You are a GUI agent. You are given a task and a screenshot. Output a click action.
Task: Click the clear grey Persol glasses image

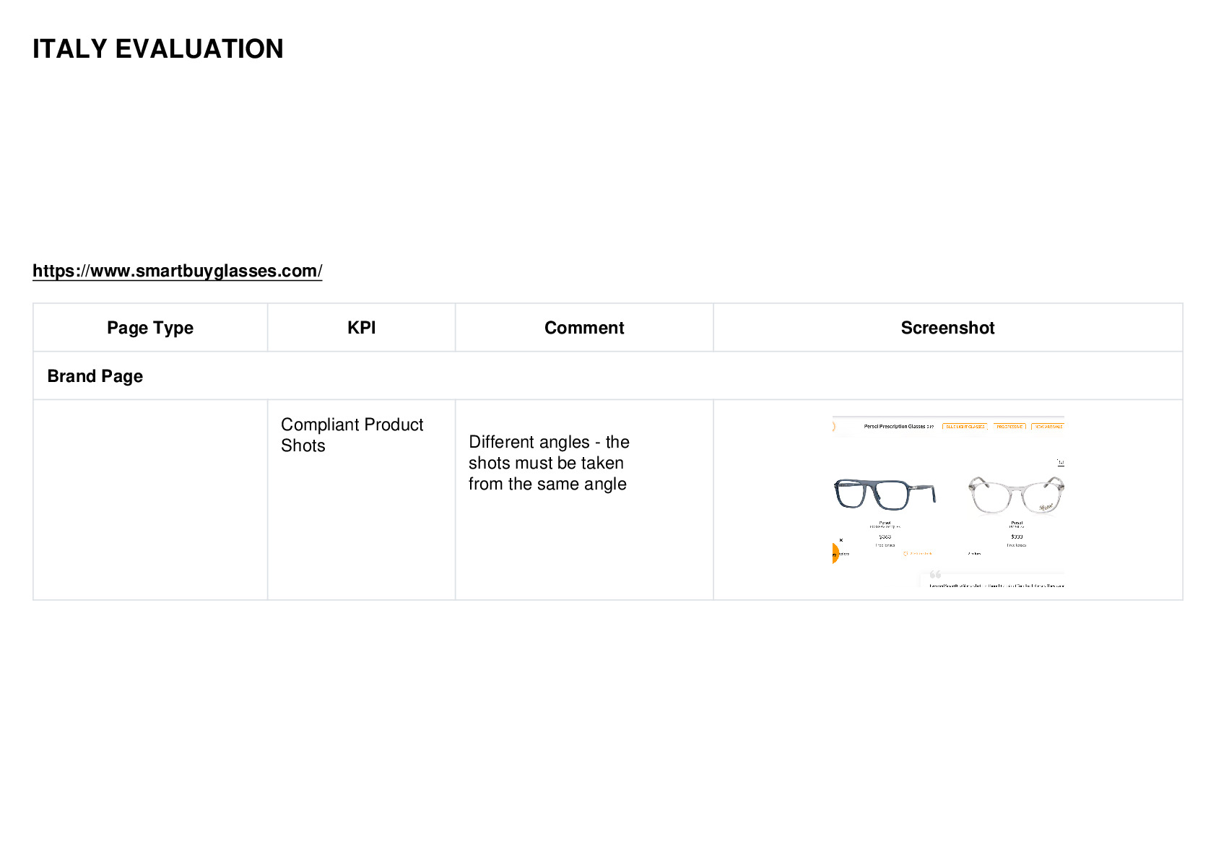(1016, 495)
